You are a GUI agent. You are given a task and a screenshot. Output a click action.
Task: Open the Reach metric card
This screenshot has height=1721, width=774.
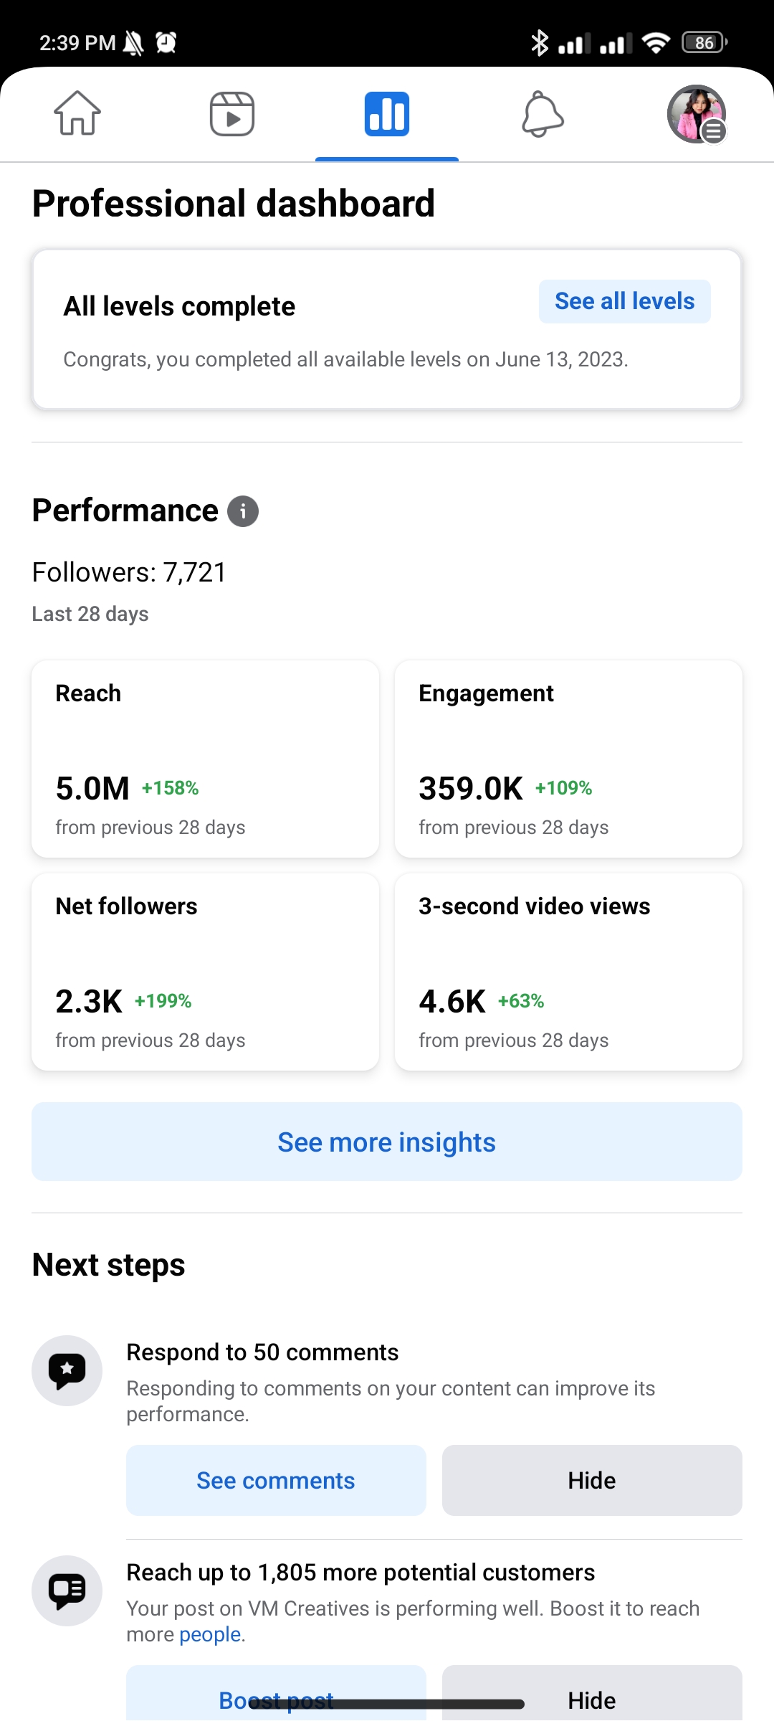point(205,759)
